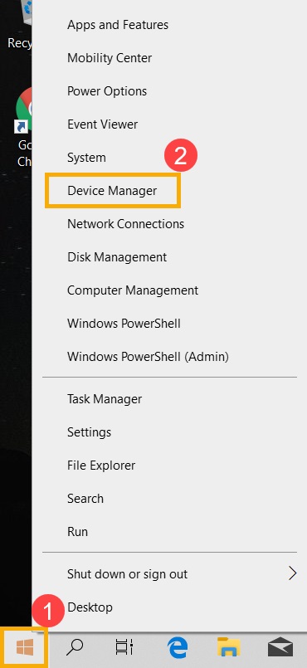This screenshot has width=307, height=668.
Task: Launch Event Viewer
Action: coord(102,124)
